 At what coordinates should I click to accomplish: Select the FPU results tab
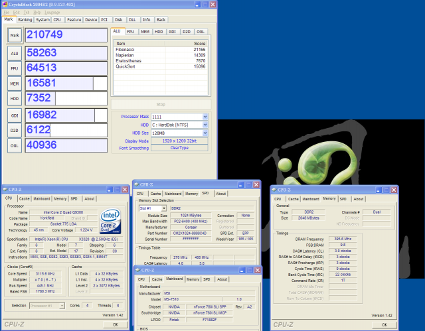(x=131, y=32)
